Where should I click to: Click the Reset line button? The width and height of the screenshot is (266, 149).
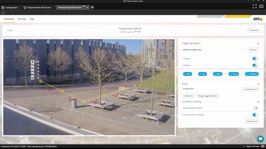188,96
